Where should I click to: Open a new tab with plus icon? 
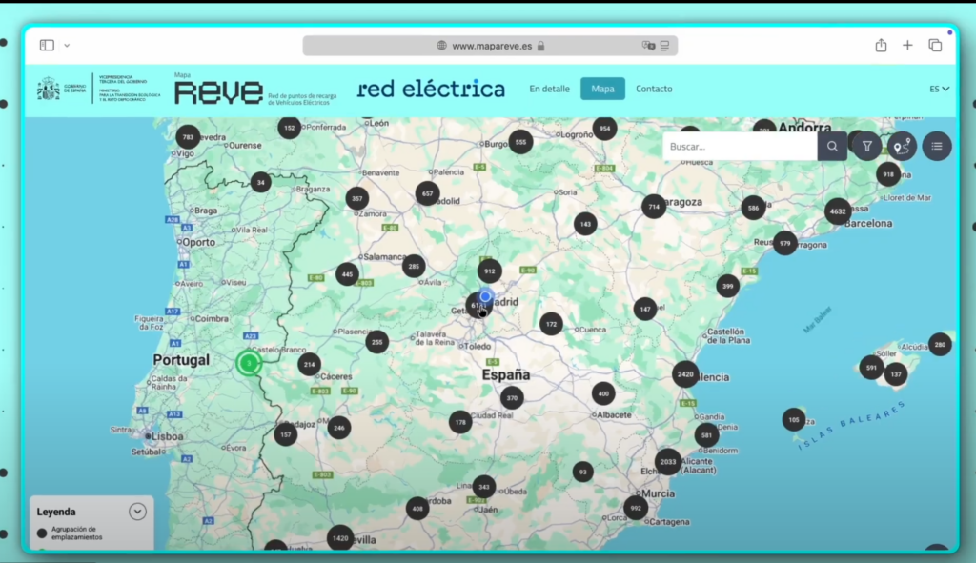coord(907,45)
